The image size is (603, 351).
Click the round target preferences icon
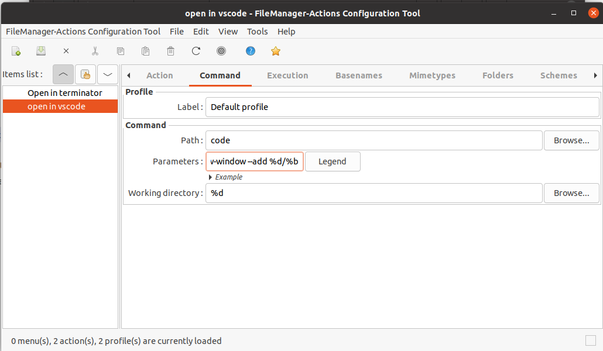coord(221,51)
